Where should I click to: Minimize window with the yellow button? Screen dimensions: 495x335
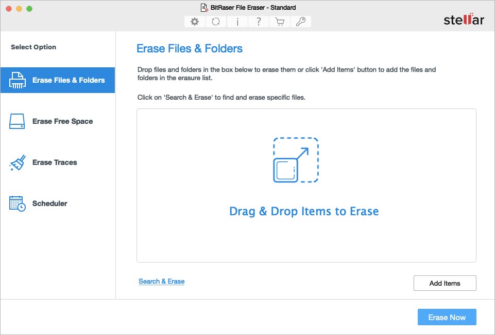tap(19, 9)
